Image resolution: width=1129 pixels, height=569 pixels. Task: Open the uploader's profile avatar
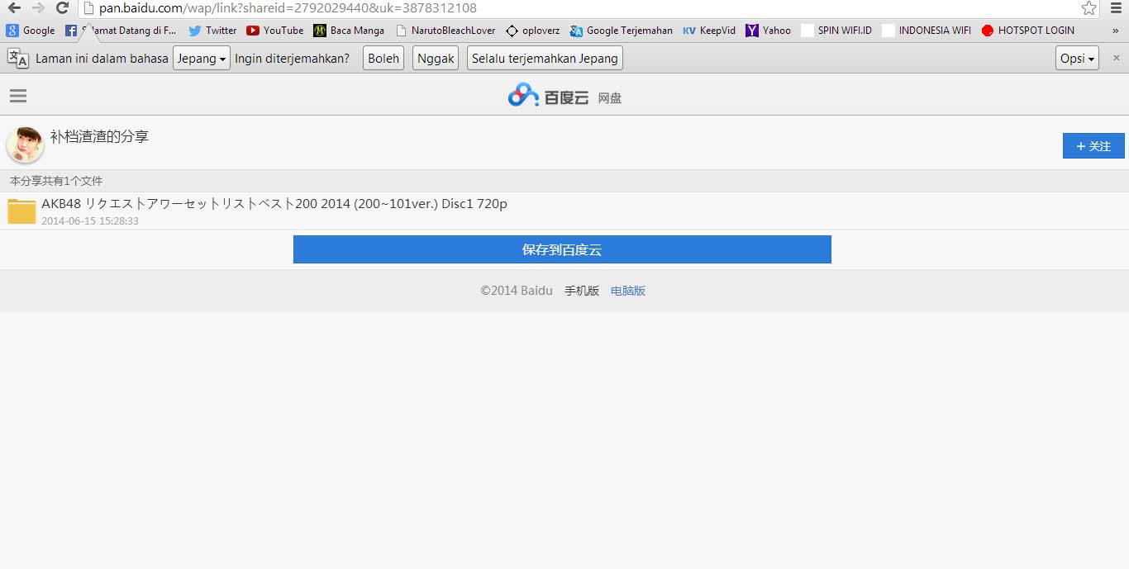pos(25,145)
